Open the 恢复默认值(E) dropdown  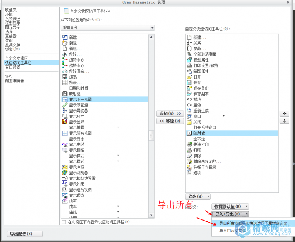click(230, 207)
